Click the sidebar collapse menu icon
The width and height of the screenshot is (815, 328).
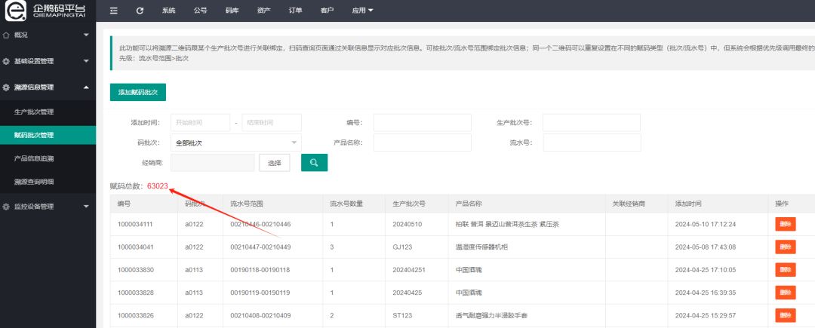click(x=113, y=11)
